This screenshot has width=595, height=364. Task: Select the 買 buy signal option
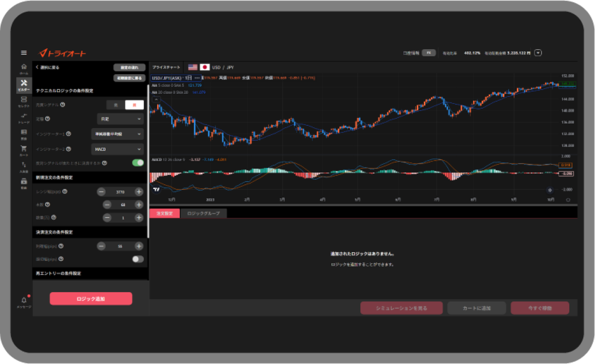[x=134, y=105]
